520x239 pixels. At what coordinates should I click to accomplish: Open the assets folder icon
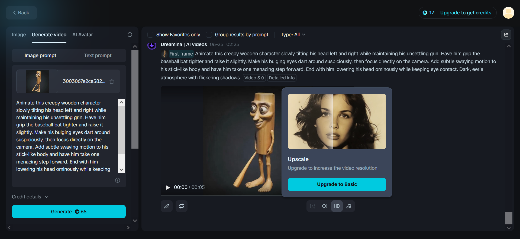(506, 35)
